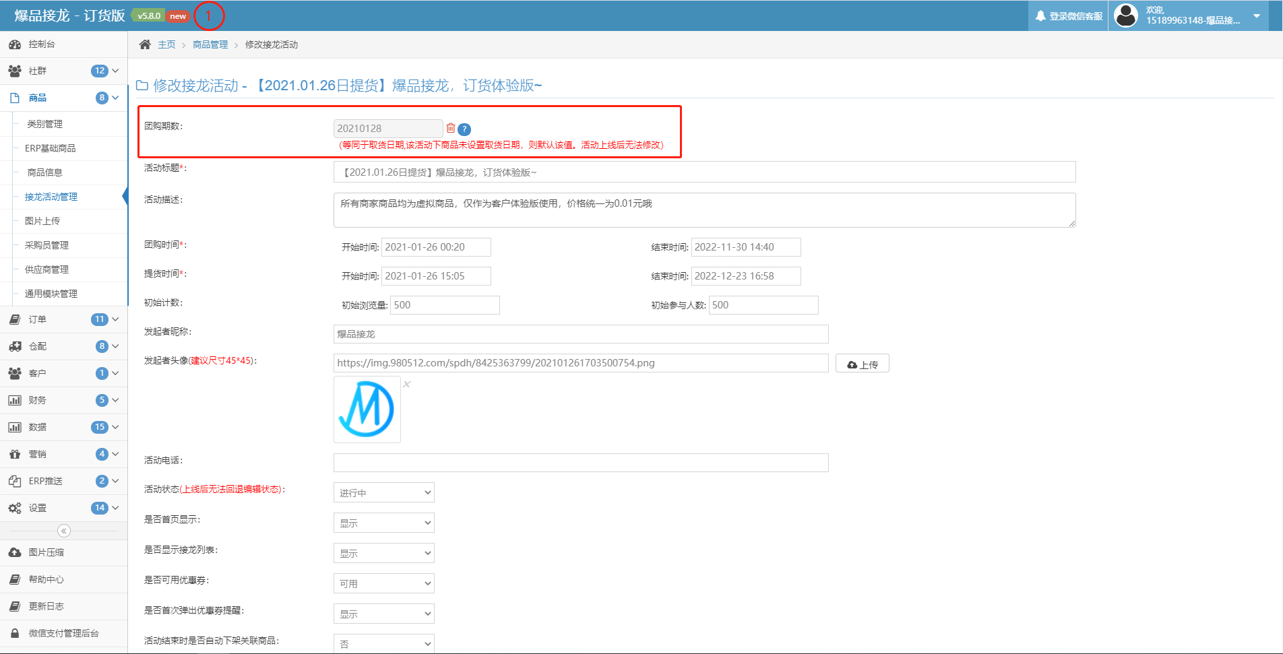Image resolution: width=1283 pixels, height=654 pixels.
Task: Click the 提货时间 结束时间 field
Action: coord(746,276)
